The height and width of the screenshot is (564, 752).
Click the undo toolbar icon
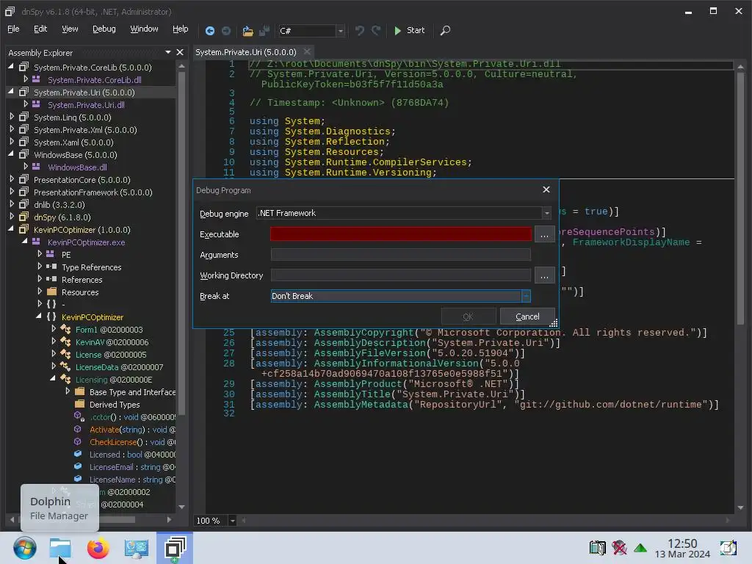[x=359, y=31]
